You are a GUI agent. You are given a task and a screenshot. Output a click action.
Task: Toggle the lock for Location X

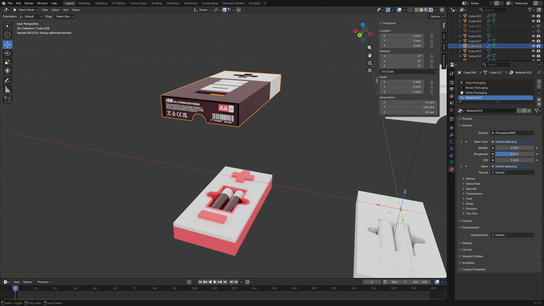(x=432, y=36)
